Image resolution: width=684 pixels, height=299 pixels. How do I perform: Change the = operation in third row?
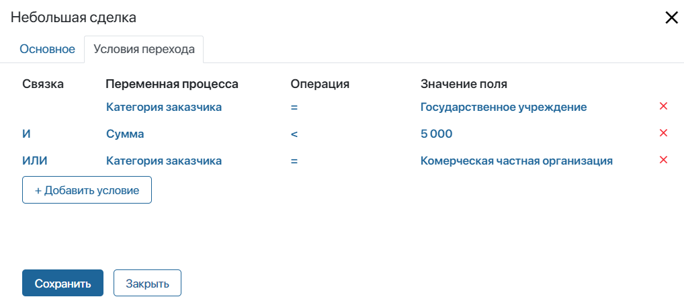tap(294, 161)
